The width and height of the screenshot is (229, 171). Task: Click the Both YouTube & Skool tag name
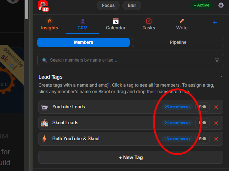[x=76, y=139]
